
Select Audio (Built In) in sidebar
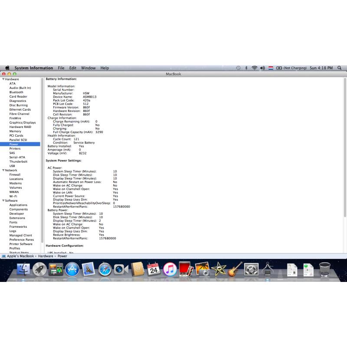(20, 88)
